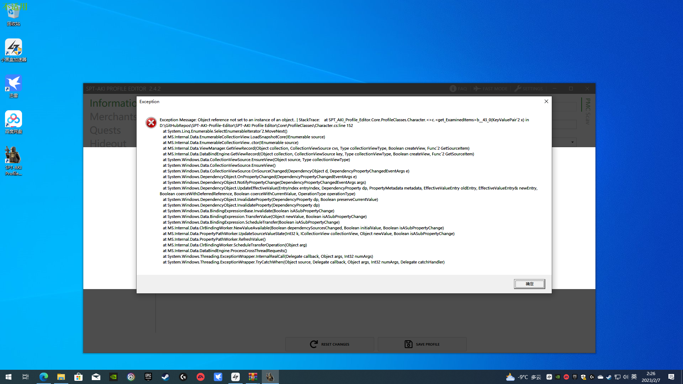Launch Steam from the taskbar
The height and width of the screenshot is (384, 683).
166,377
